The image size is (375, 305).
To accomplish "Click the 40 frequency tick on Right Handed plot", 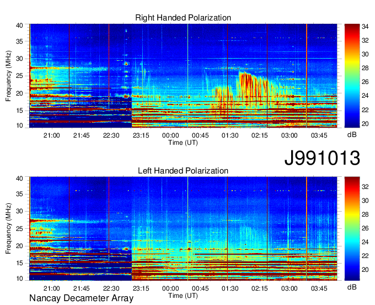I will click(19, 25).
